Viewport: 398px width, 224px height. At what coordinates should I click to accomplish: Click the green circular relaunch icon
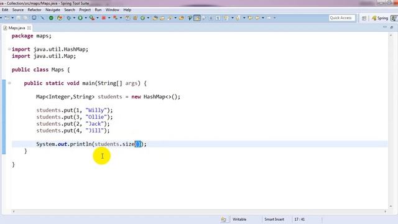pyautogui.click(x=51, y=18)
